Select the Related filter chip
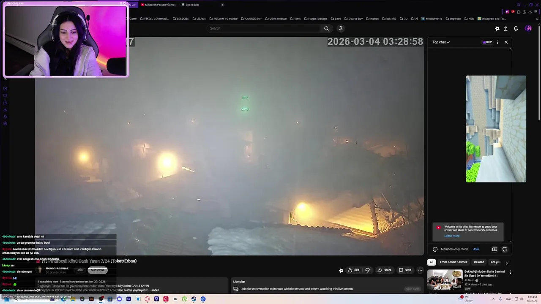Viewport: 541px width, 304px height. click(x=479, y=262)
